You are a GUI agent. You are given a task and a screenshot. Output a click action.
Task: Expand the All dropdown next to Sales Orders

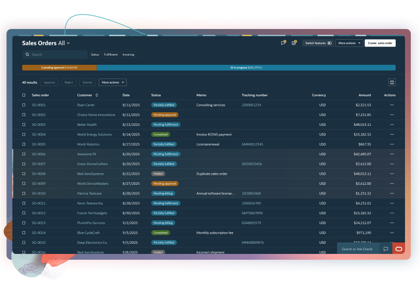tap(67, 43)
